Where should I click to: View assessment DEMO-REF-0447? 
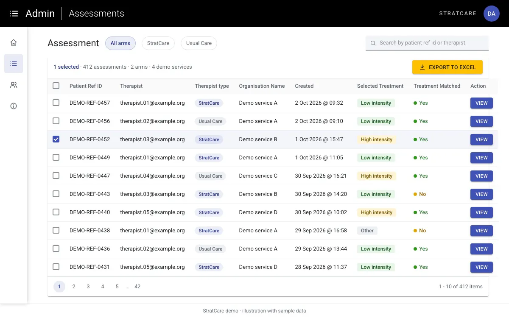[x=481, y=176]
